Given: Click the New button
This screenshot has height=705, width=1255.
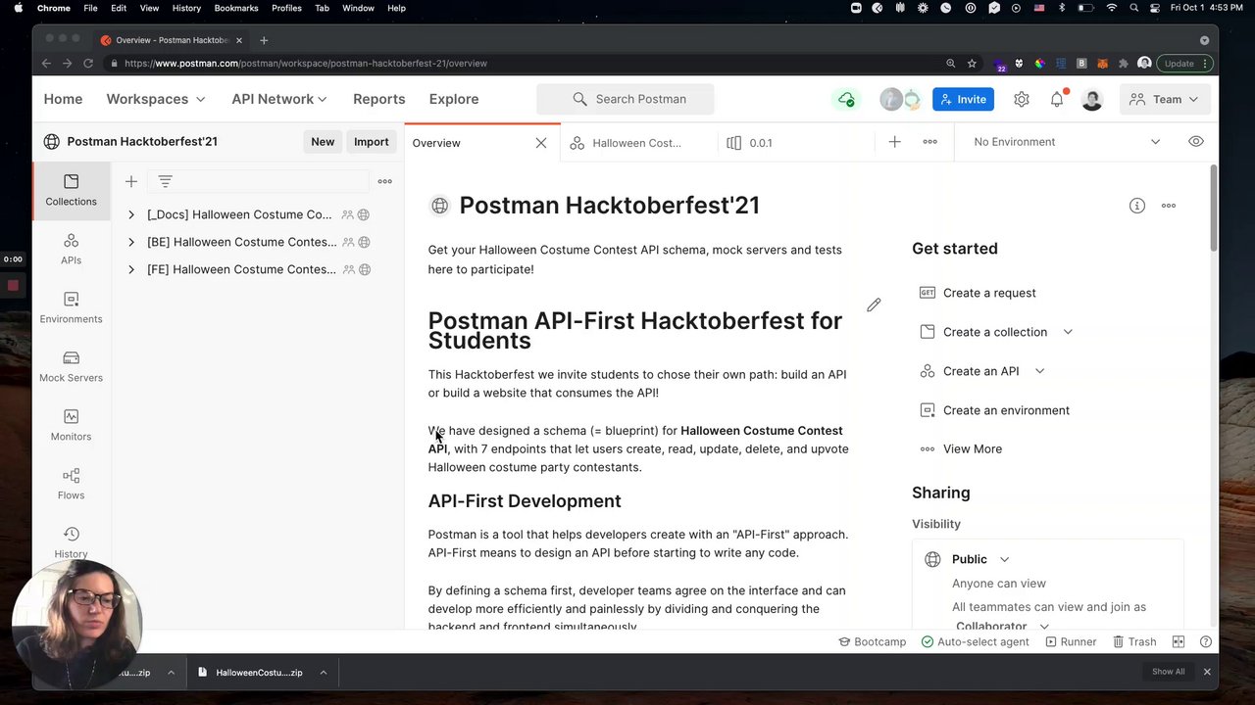Looking at the screenshot, I should click(323, 142).
